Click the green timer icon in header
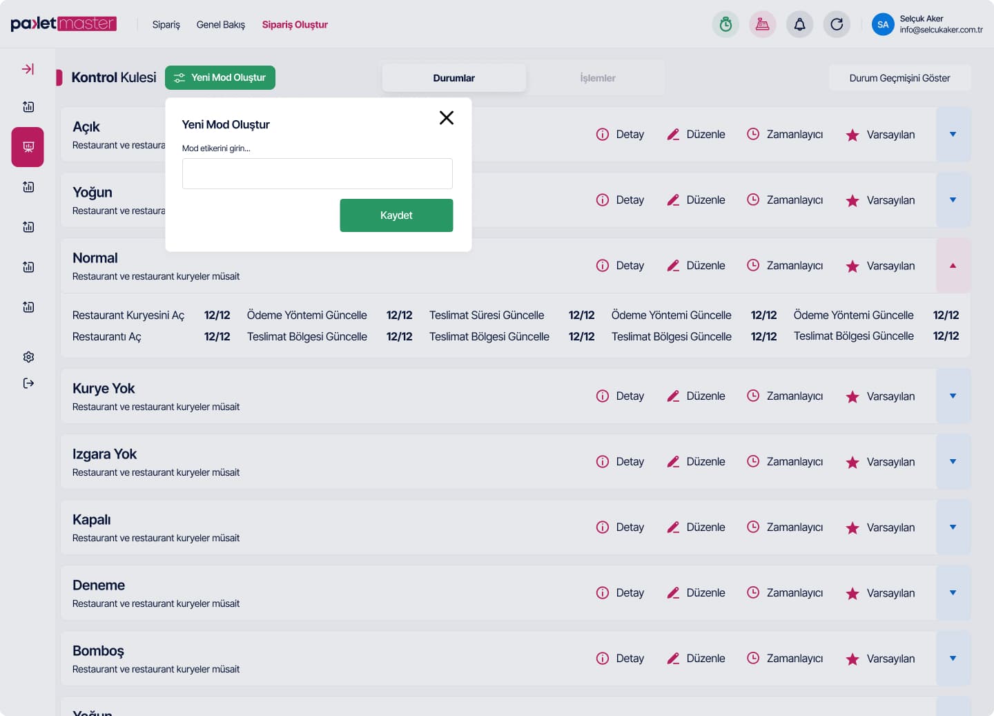The width and height of the screenshot is (994, 716). coord(725,25)
